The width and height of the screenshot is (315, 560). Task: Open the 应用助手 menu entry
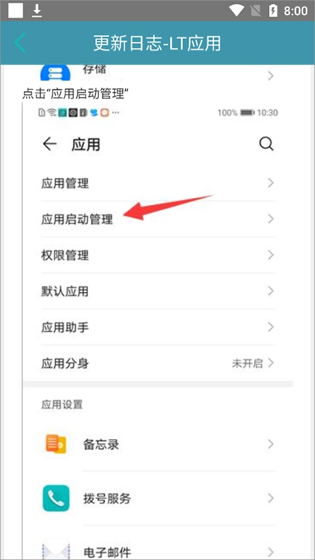click(158, 327)
